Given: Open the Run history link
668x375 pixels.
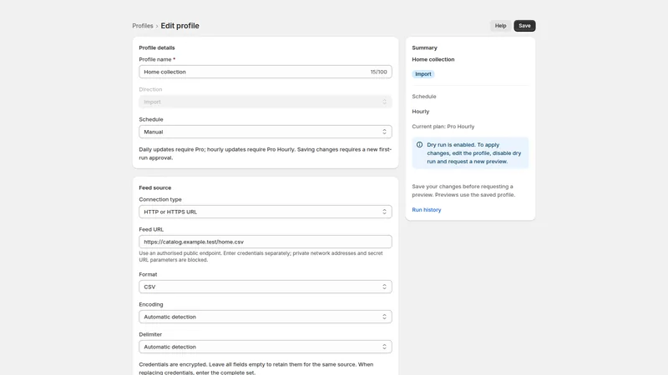Looking at the screenshot, I should click(426, 210).
